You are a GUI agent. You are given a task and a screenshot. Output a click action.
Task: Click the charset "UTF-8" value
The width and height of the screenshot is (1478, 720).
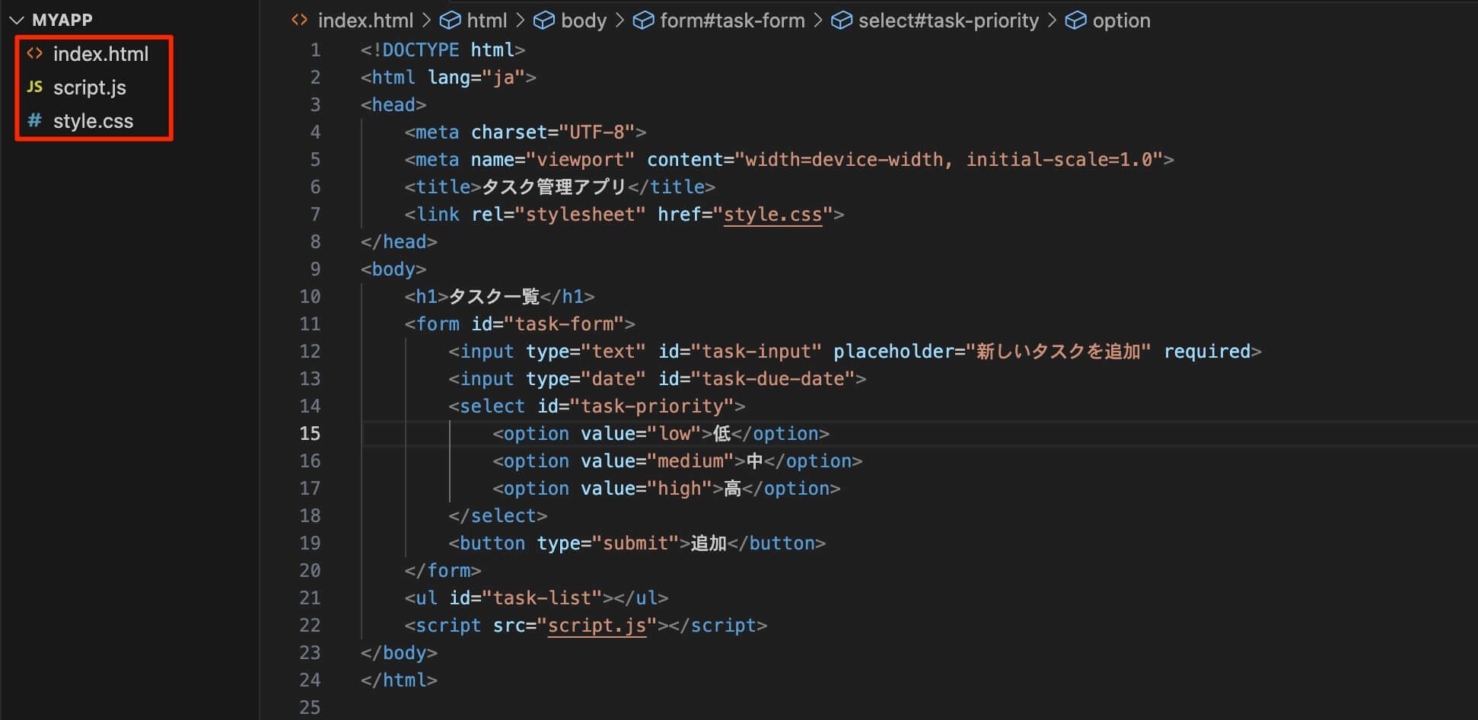597,132
